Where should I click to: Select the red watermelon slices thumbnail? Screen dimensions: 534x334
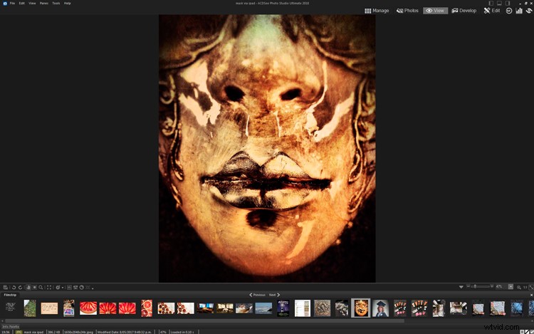coord(88,308)
